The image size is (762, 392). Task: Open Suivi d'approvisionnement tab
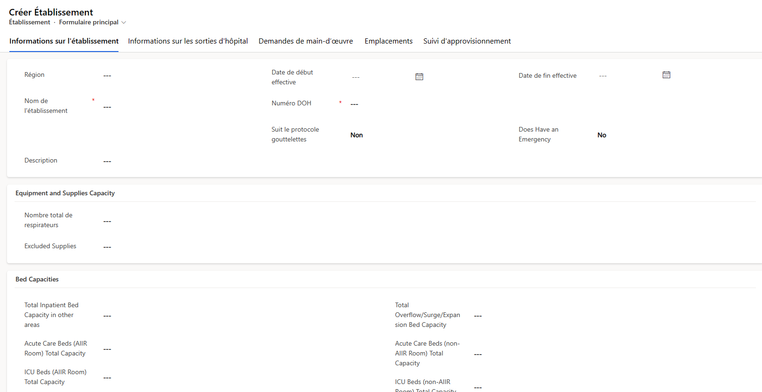467,41
